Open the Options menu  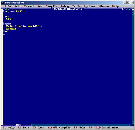click(90, 6)
